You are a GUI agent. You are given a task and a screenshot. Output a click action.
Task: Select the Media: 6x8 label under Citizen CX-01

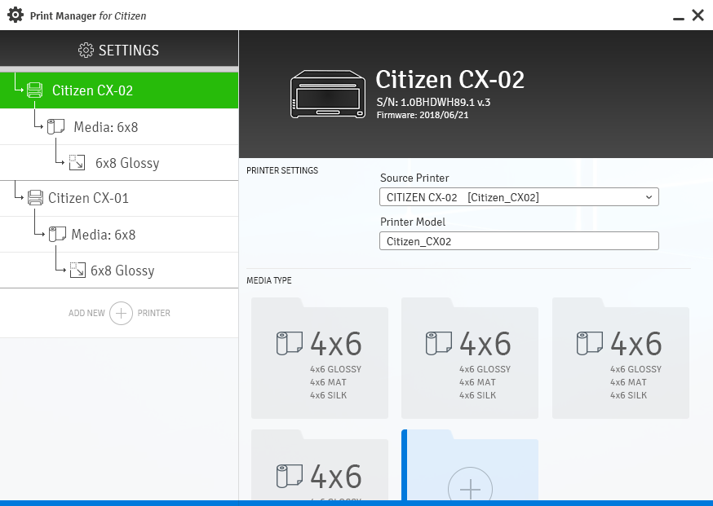(104, 235)
